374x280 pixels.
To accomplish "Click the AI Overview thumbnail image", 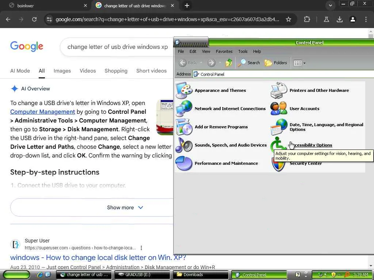I will coord(165,117).
